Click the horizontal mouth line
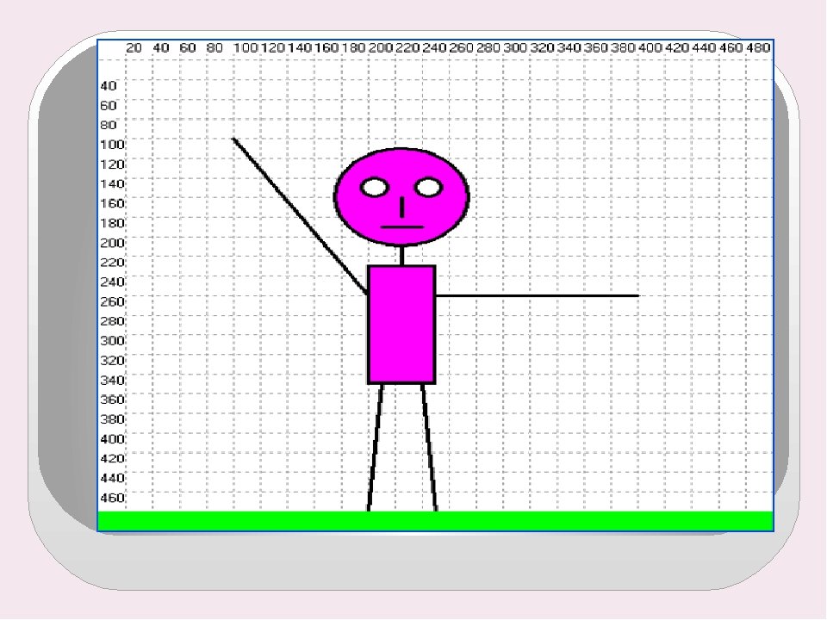Image resolution: width=827 pixels, height=620 pixels. pyautogui.click(x=402, y=227)
